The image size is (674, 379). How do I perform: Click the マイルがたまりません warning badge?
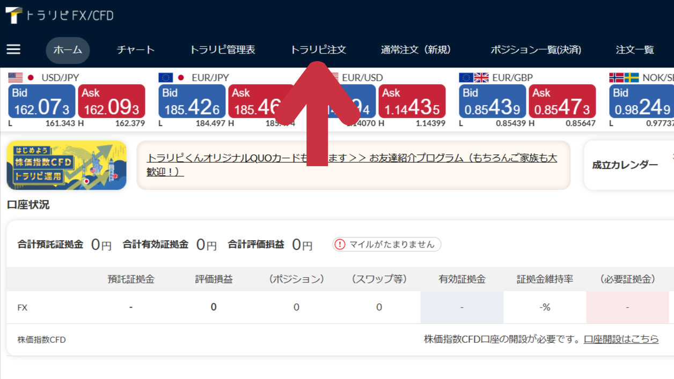(387, 244)
